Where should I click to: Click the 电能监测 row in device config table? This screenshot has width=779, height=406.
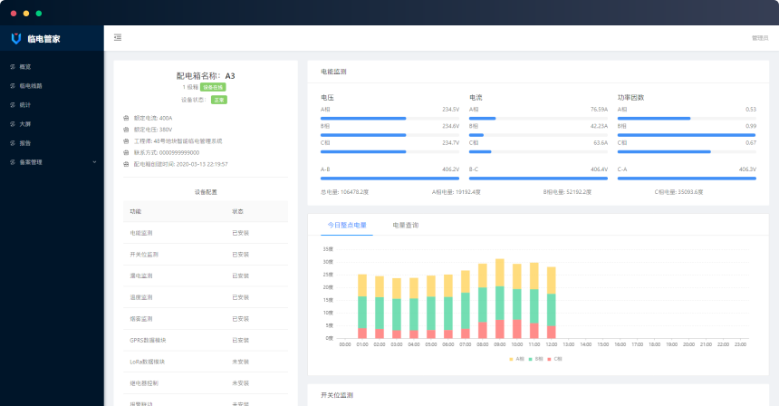coord(206,233)
